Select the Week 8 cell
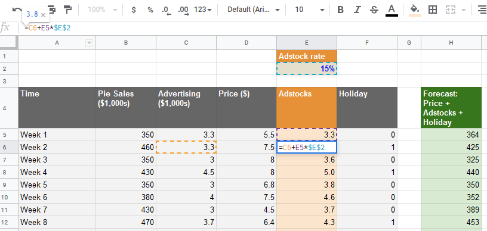The width and height of the screenshot is (487, 231). 57,222
